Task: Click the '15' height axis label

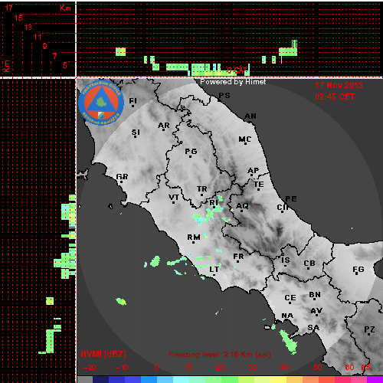Action: click(x=18, y=18)
